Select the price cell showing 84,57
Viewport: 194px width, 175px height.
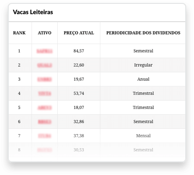pos(79,51)
